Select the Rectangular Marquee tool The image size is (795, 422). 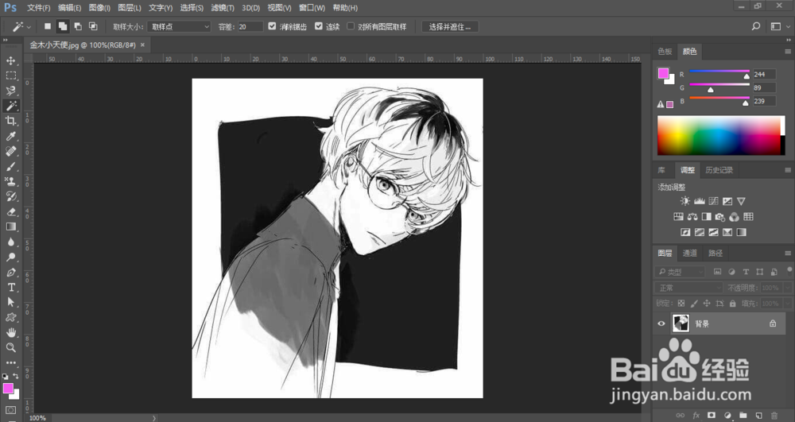coord(10,75)
